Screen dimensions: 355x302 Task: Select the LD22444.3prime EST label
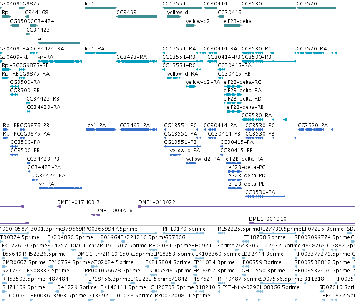point(262,254)
